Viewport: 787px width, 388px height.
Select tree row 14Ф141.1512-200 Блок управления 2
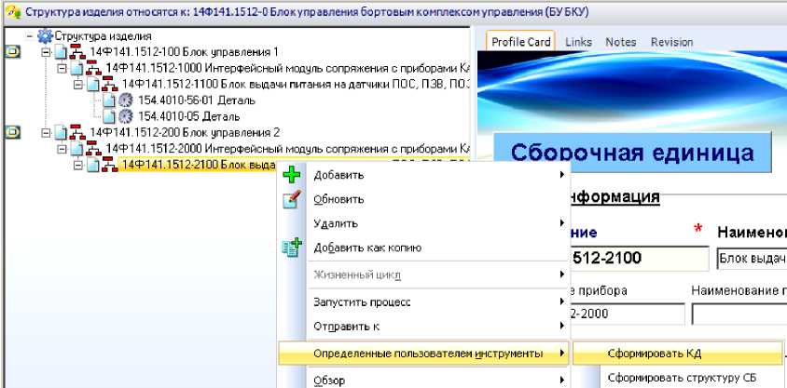click(185, 133)
